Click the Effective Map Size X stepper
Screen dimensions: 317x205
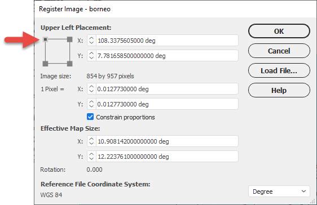pos(91,141)
